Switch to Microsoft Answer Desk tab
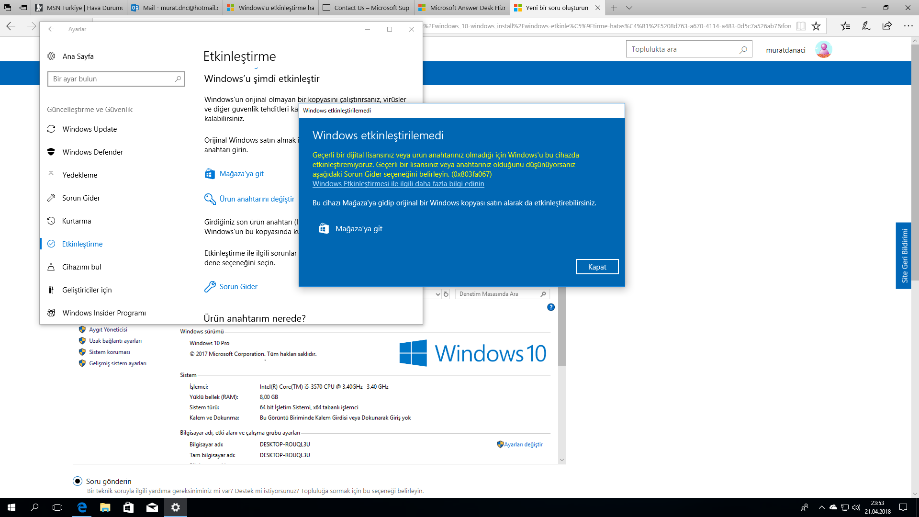 462,8
